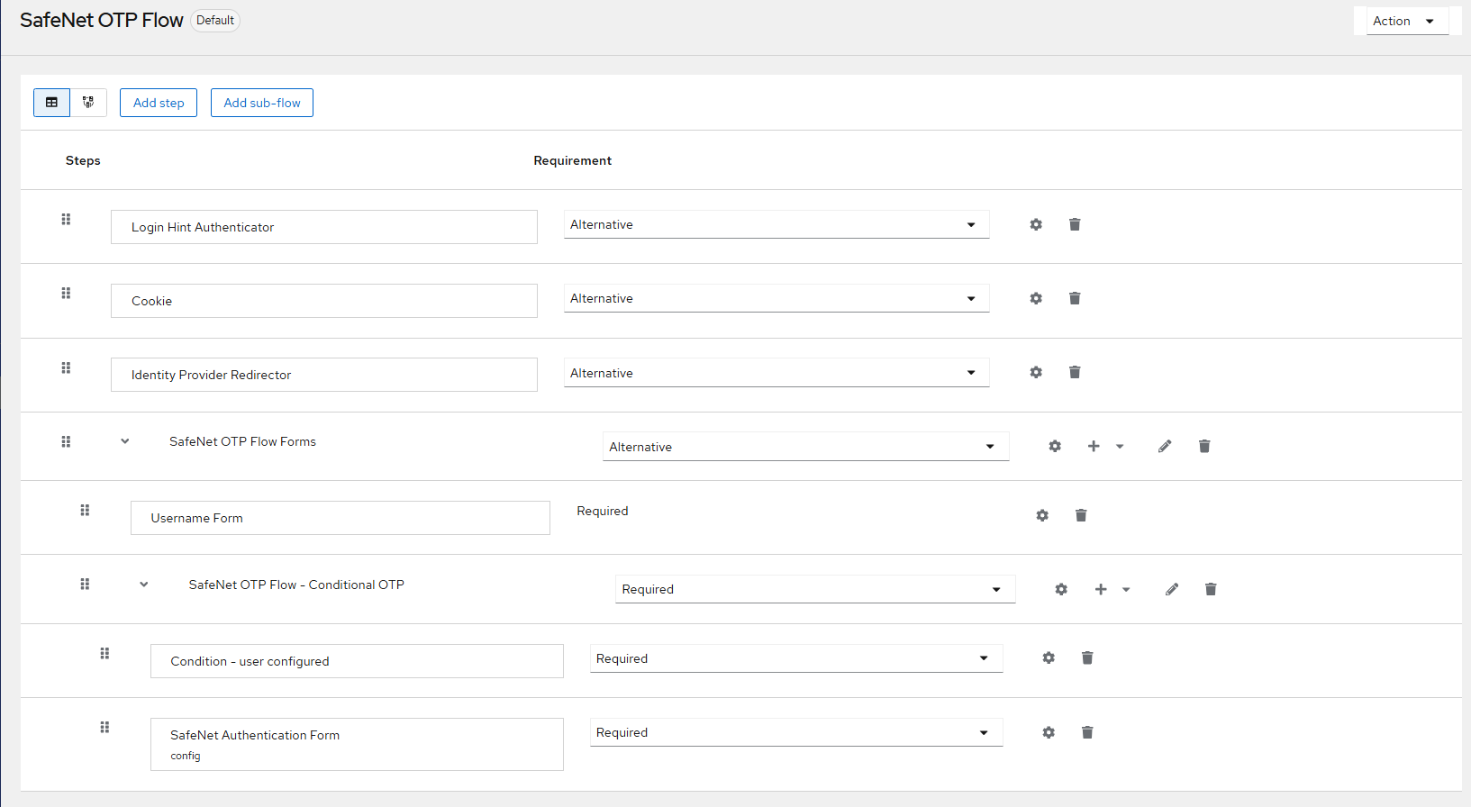Click drag handle of Identity Provider Redirector
Image resolution: width=1471 pixels, height=807 pixels.
[66, 367]
